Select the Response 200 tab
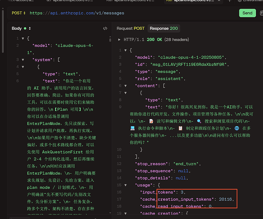 (x=163, y=28)
